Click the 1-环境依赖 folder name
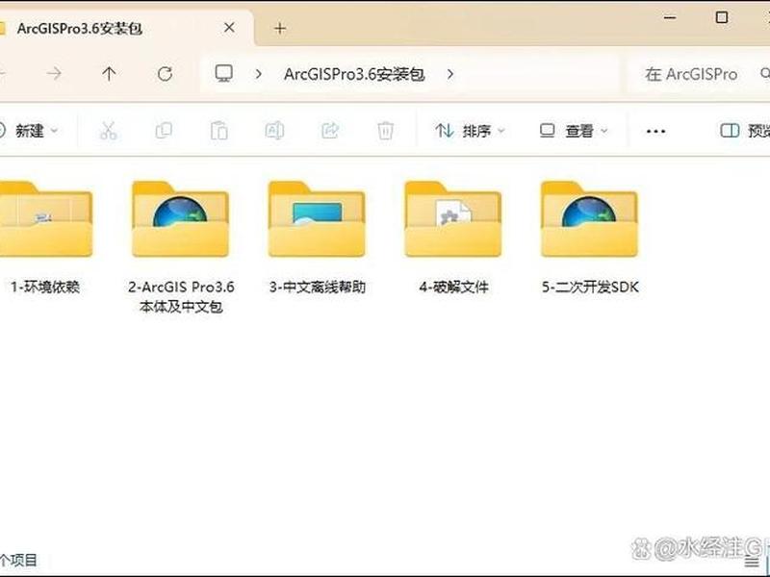770x577 pixels. click(45, 287)
